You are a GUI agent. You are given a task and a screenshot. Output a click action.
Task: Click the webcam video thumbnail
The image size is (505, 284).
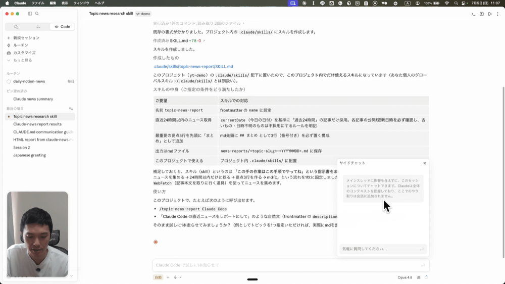38,234
